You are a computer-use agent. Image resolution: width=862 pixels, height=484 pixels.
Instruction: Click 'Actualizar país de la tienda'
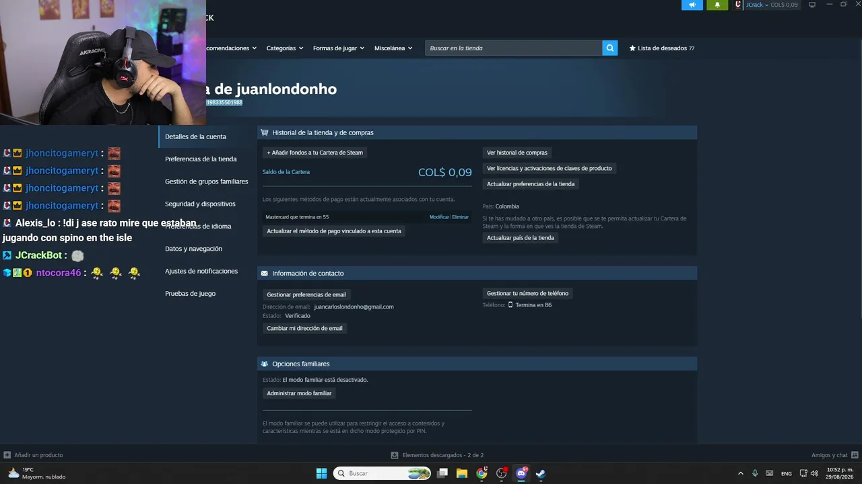[x=521, y=238]
